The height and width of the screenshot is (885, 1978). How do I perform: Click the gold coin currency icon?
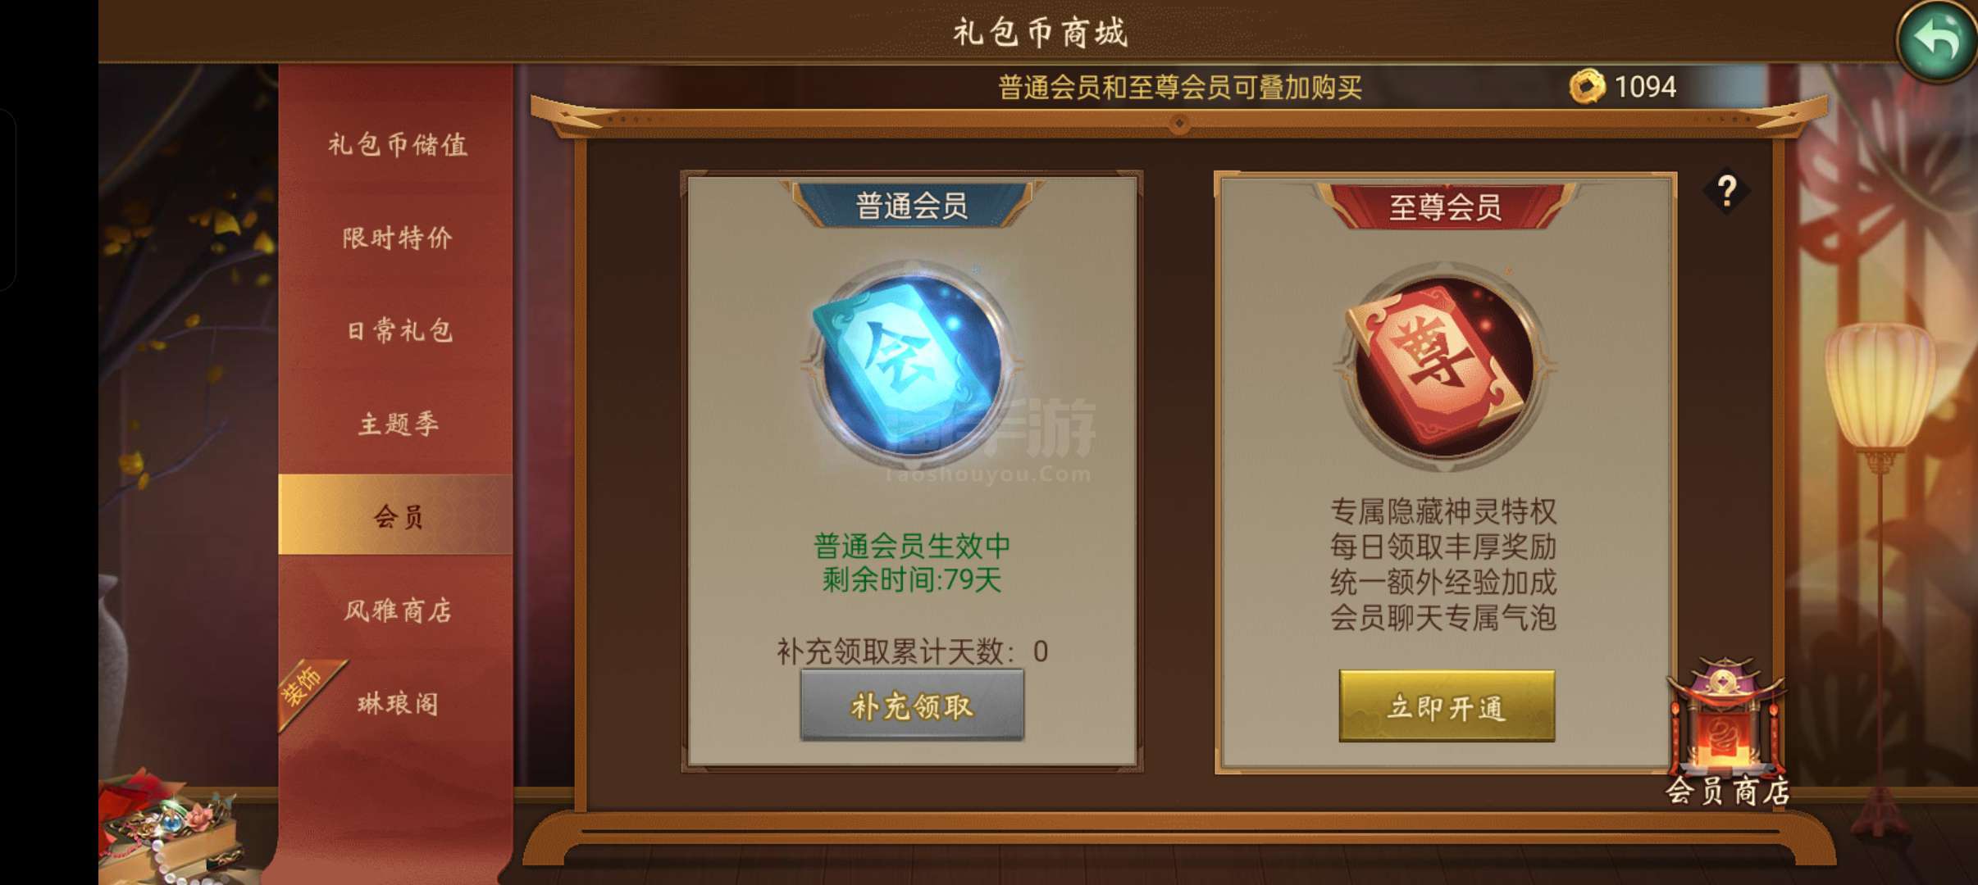pyautogui.click(x=1587, y=87)
